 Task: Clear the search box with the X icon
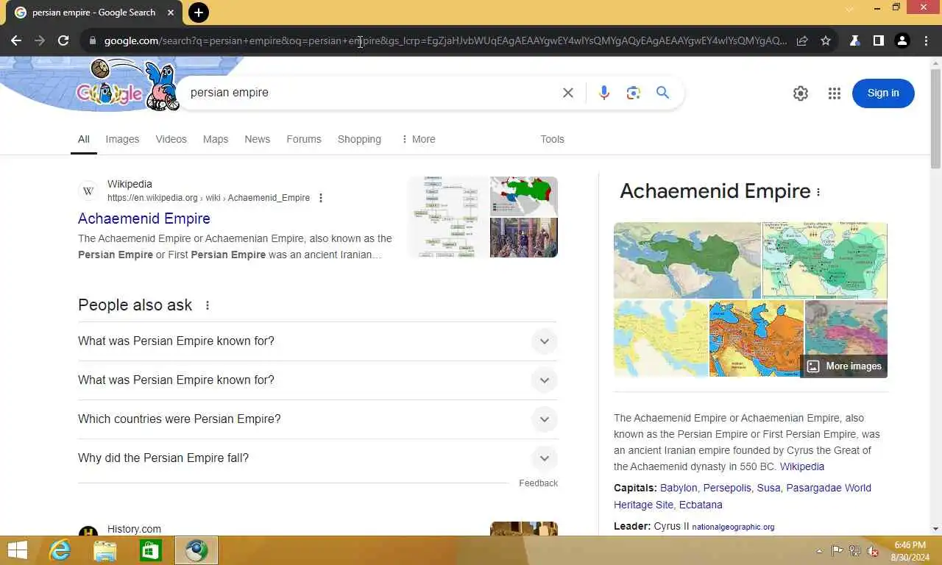point(568,93)
